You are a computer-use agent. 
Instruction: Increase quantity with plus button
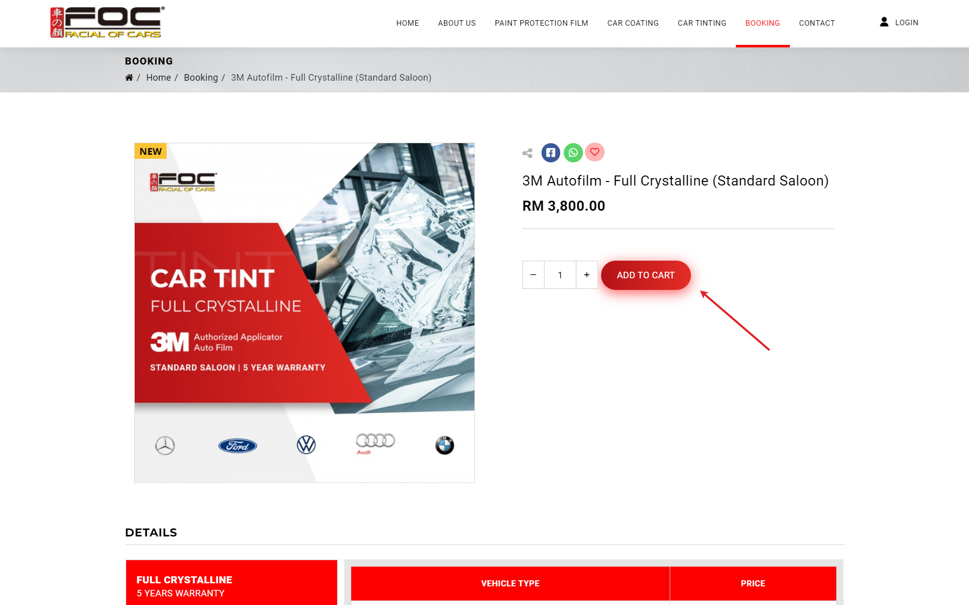coord(586,275)
